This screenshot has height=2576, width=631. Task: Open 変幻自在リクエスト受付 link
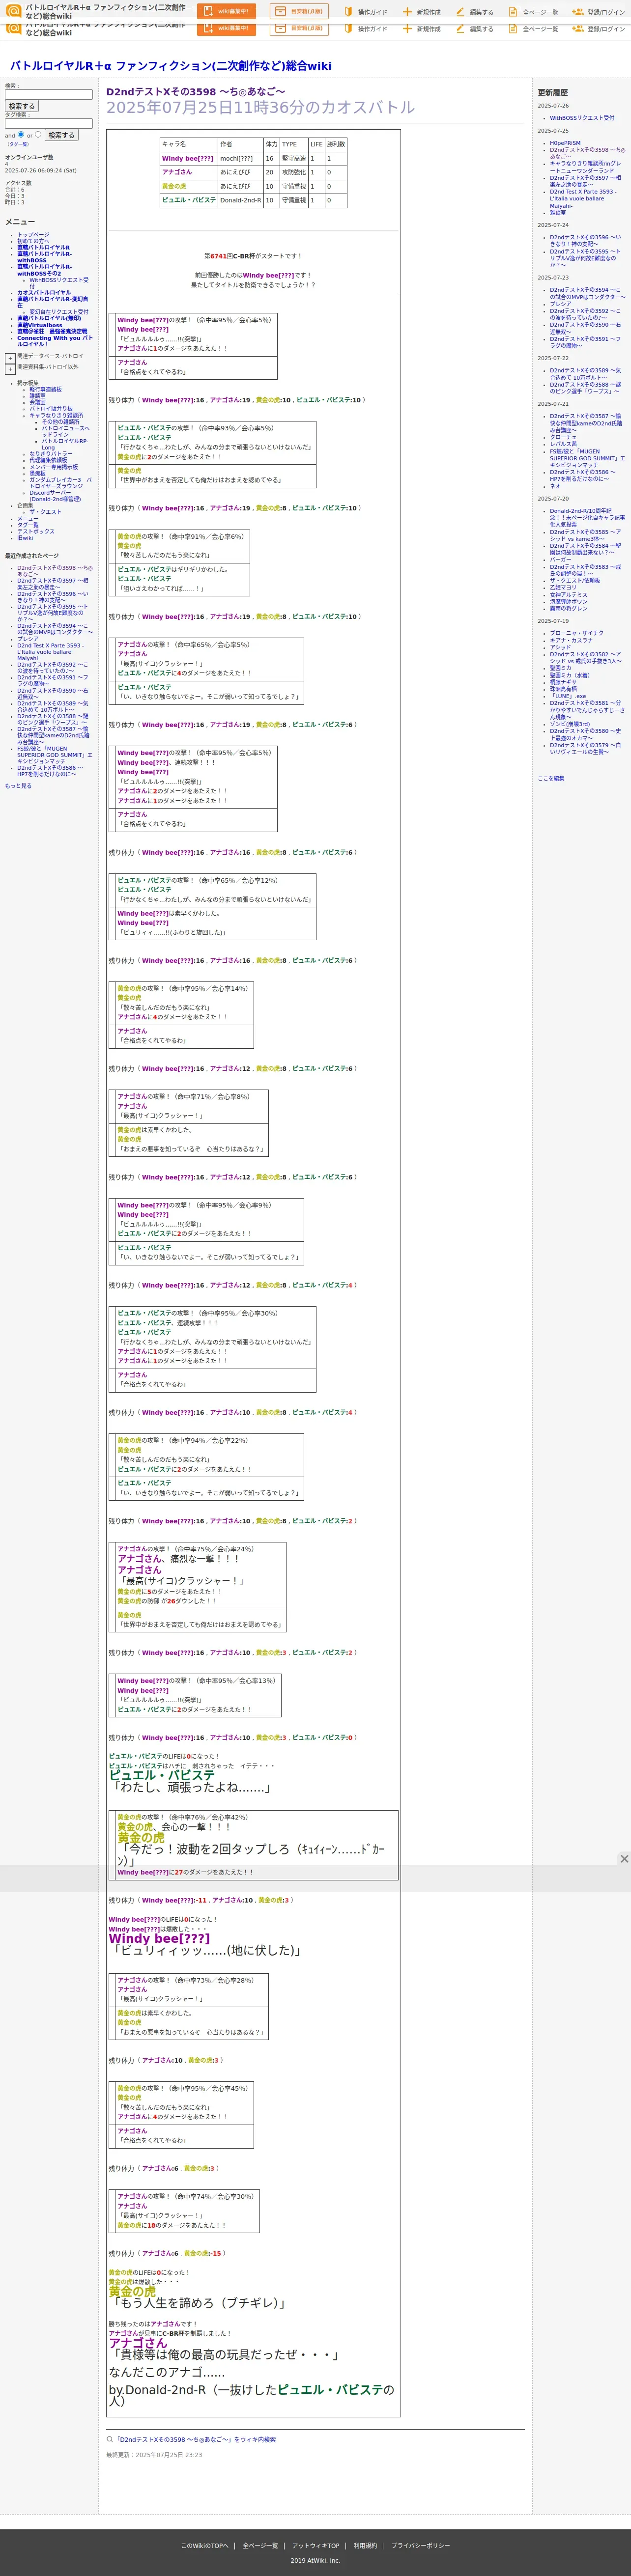tap(58, 312)
